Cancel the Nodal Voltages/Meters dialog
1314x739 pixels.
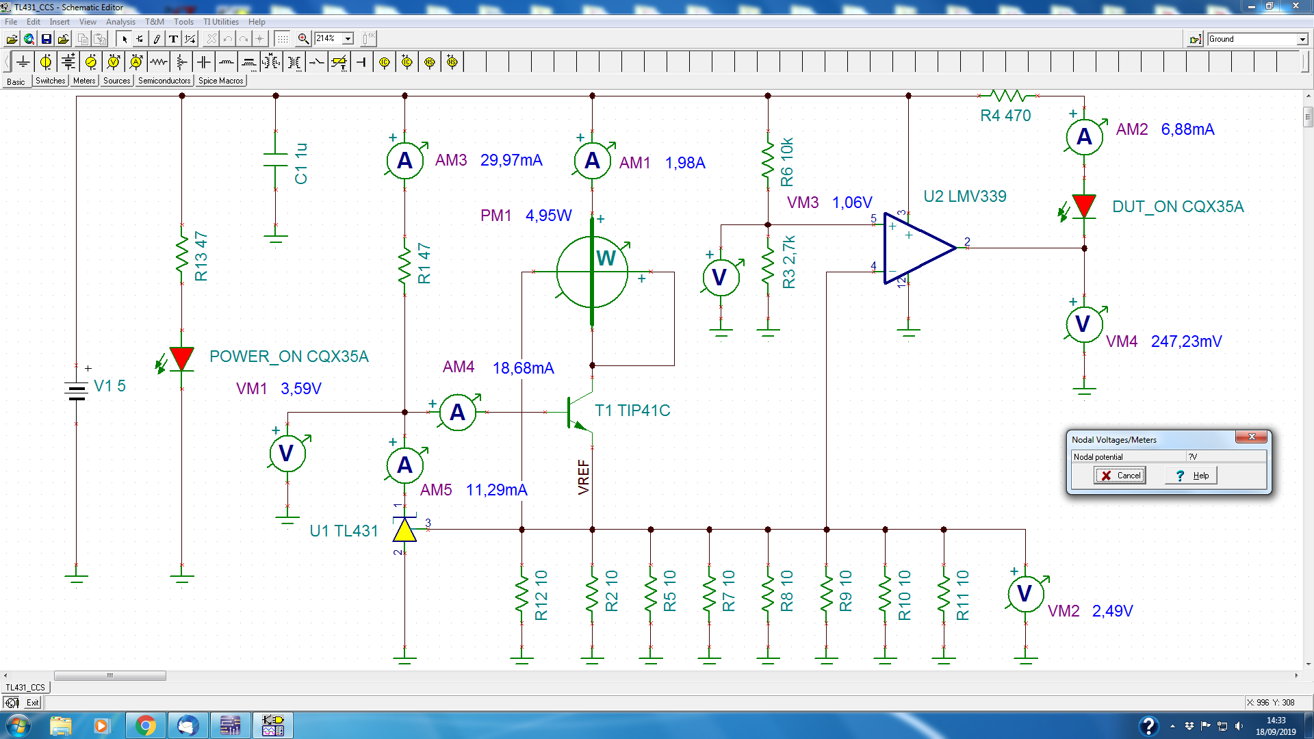point(1120,476)
